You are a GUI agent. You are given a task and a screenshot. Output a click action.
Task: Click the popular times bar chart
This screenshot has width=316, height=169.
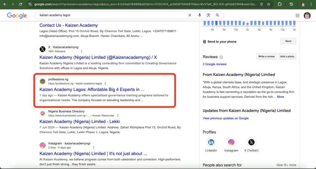pyautogui.click(x=249, y=23)
